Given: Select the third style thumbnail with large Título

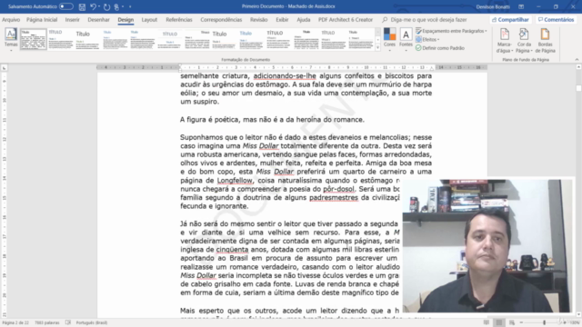Looking at the screenshot, I should tap(87, 39).
